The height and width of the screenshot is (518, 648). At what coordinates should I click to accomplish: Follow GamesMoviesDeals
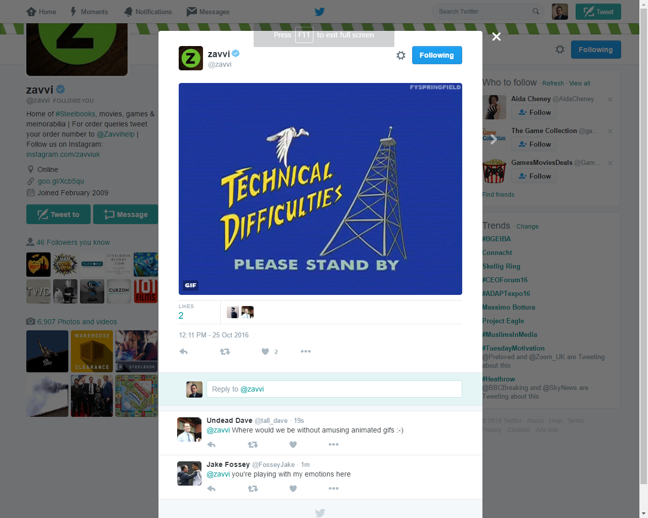[x=534, y=176]
